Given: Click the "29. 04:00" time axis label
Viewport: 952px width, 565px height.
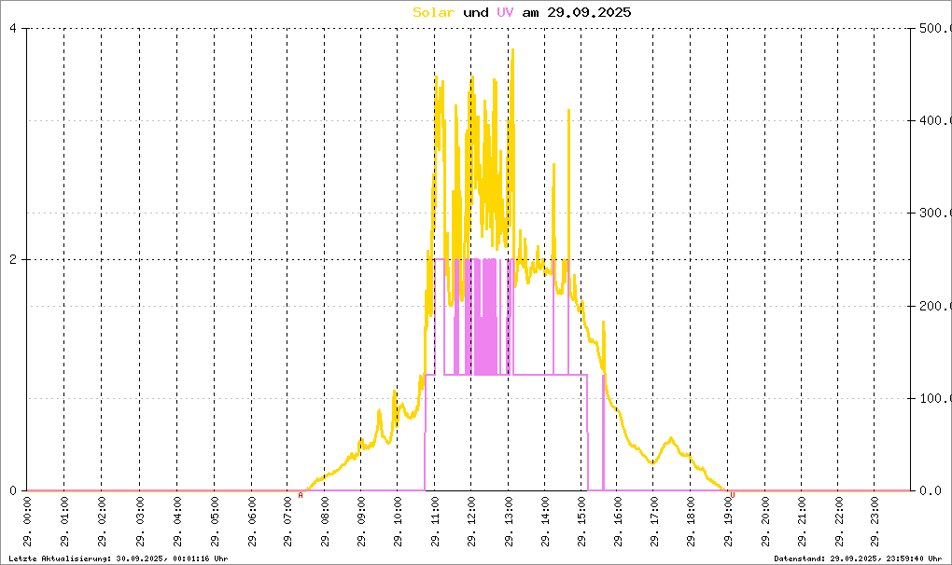Looking at the screenshot, I should 177,522.
